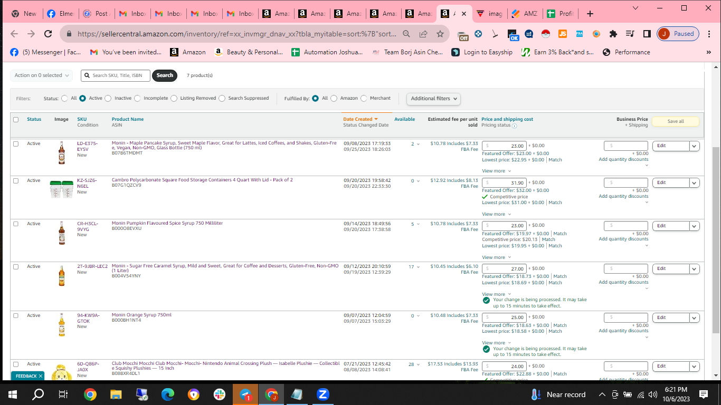The width and height of the screenshot is (721, 405).
Task: Open Zoom from the taskbar
Action: click(x=322, y=394)
